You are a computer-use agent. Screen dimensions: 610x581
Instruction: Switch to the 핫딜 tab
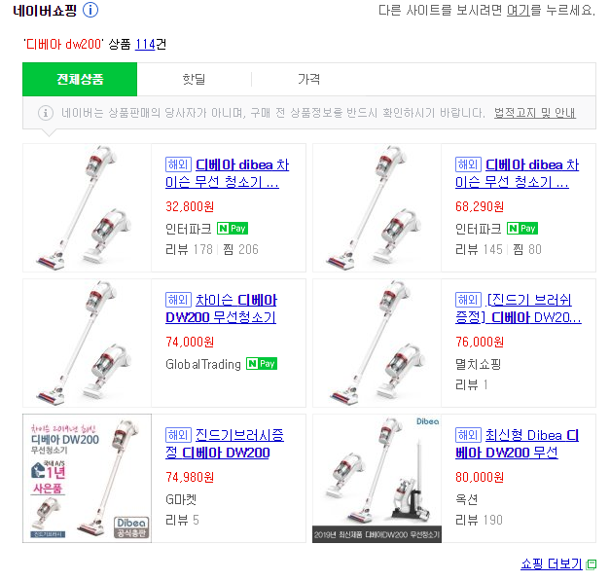pos(194,80)
